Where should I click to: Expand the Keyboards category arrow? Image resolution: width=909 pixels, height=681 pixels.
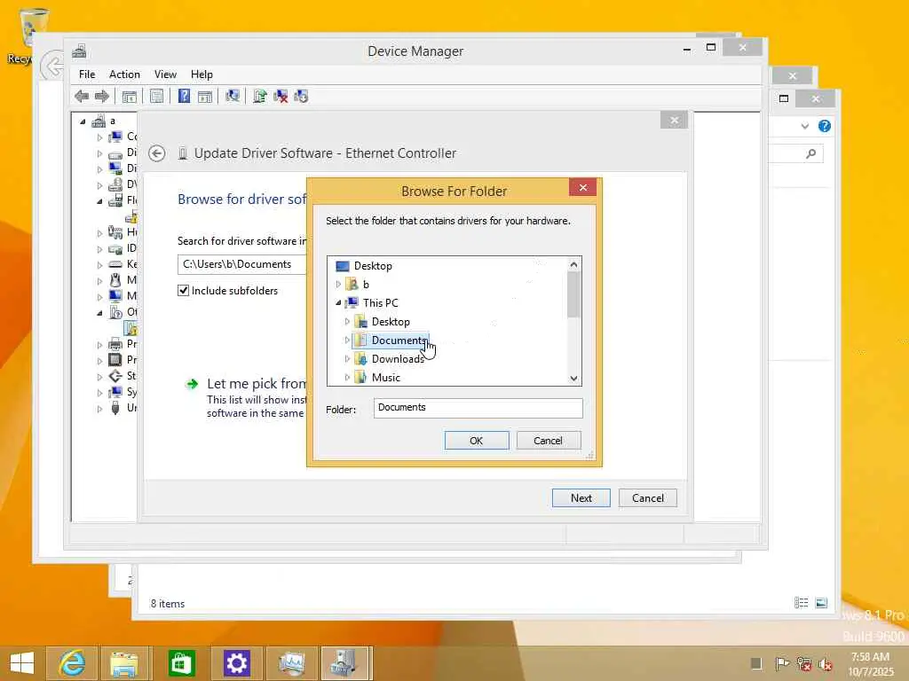point(99,264)
